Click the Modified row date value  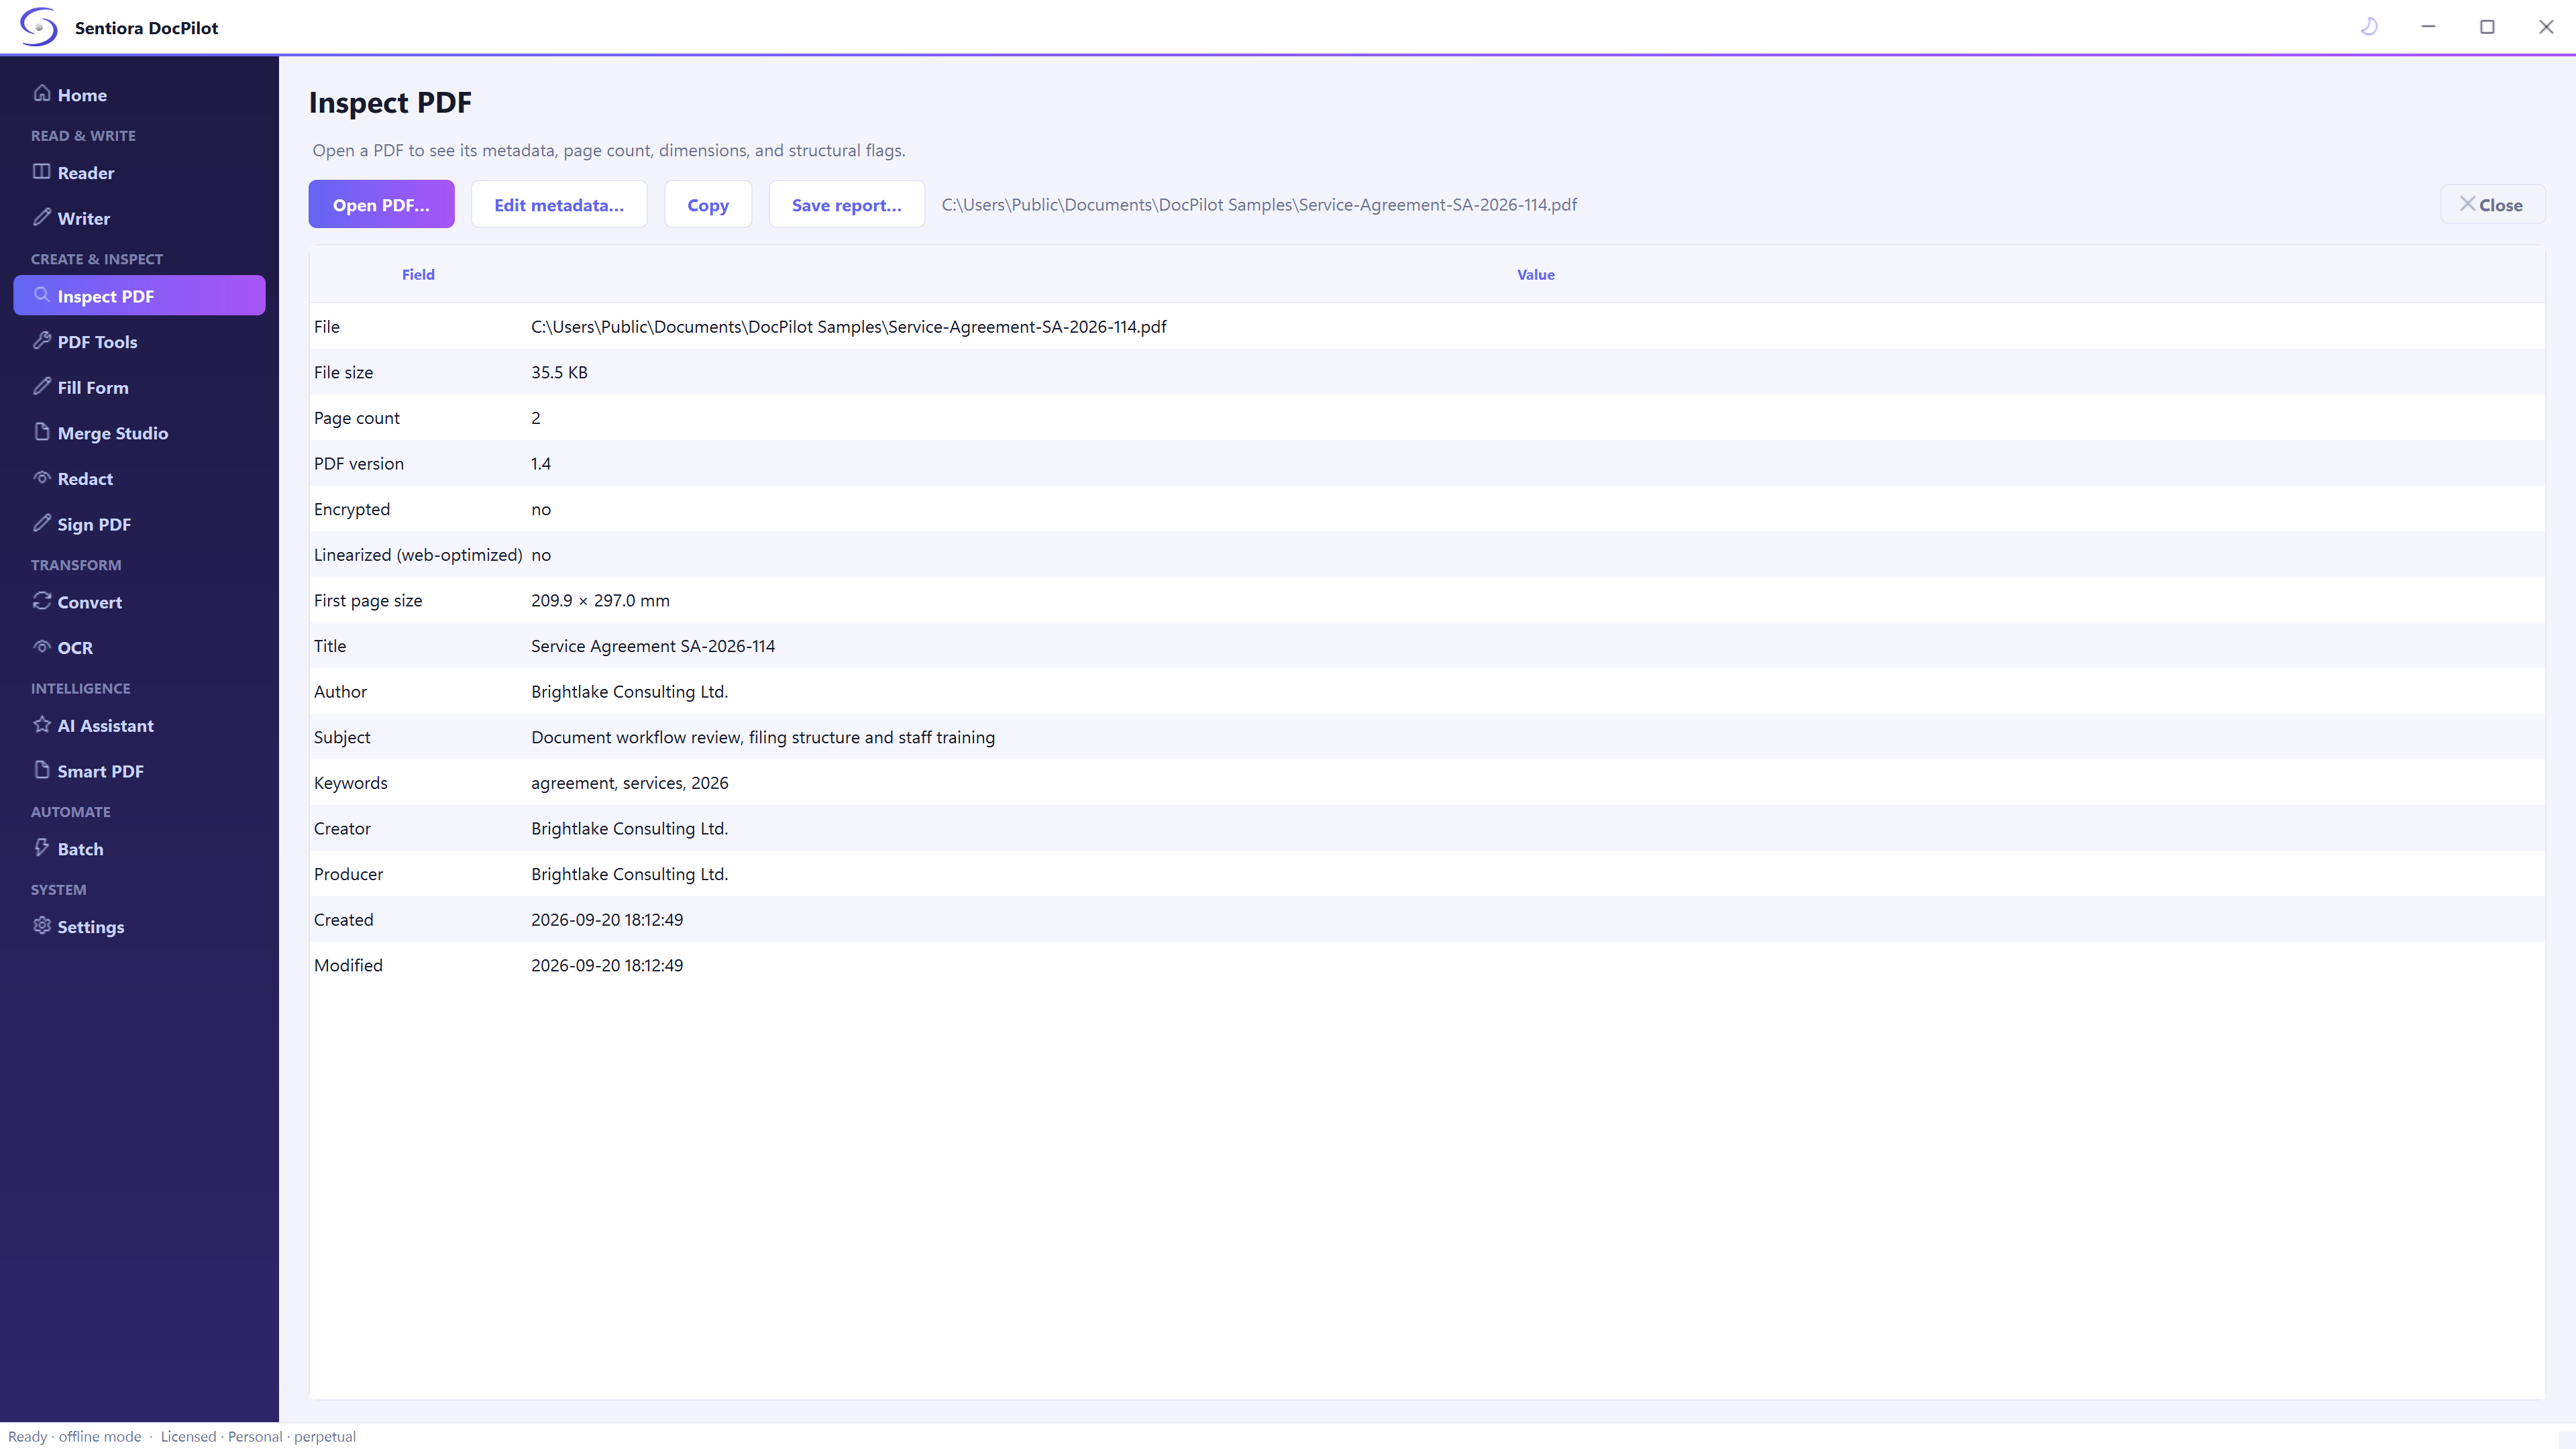[x=607, y=965]
